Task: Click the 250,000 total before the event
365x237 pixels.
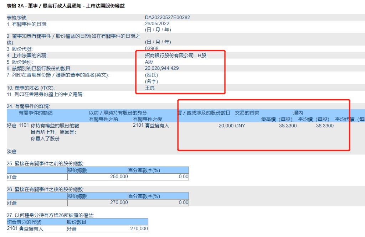Action: point(117,177)
